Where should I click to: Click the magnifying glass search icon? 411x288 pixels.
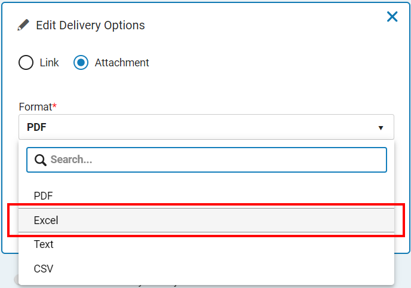pos(41,160)
